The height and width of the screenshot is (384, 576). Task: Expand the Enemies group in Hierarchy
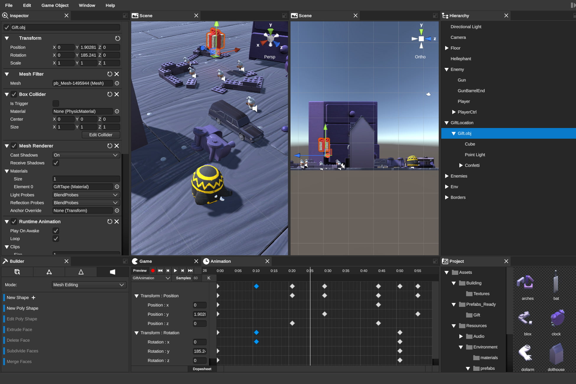[447, 176]
